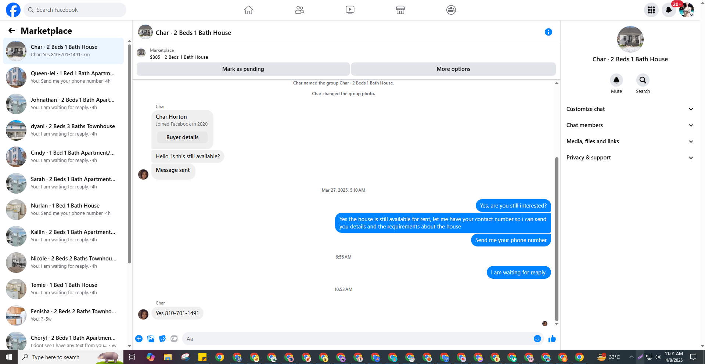Go back using Marketplace arrow

click(x=12, y=30)
